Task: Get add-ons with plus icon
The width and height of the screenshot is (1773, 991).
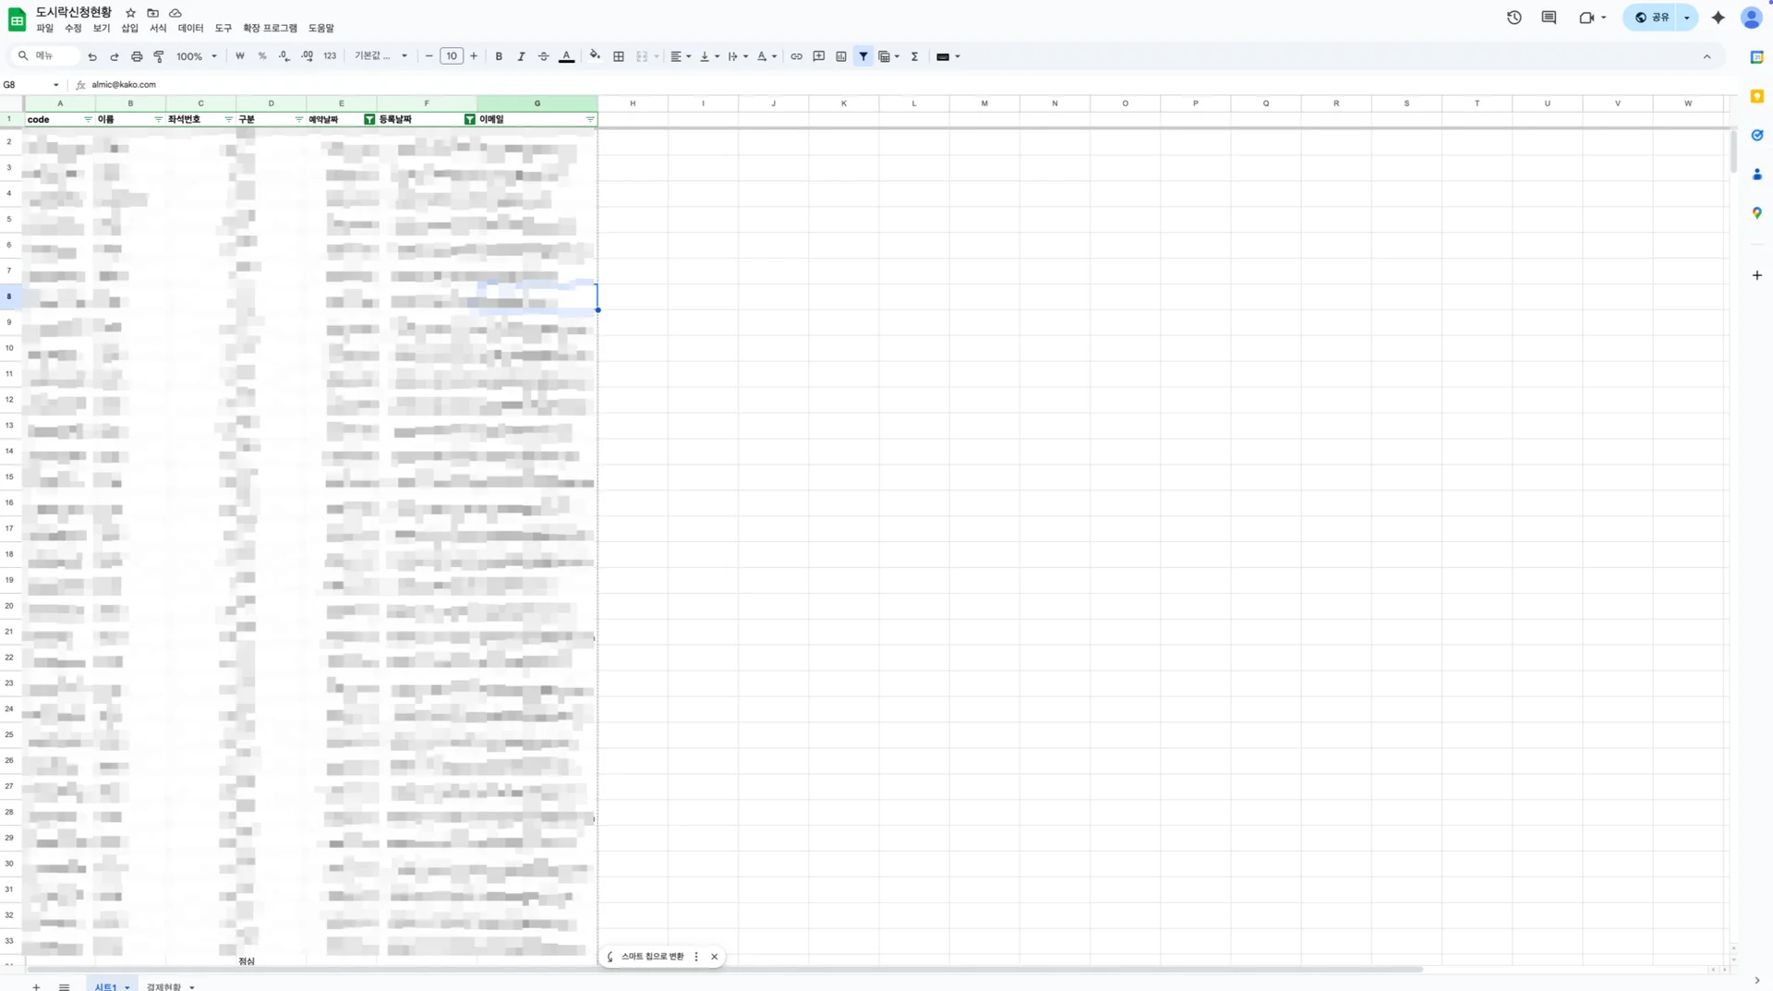Action: pyautogui.click(x=1757, y=275)
